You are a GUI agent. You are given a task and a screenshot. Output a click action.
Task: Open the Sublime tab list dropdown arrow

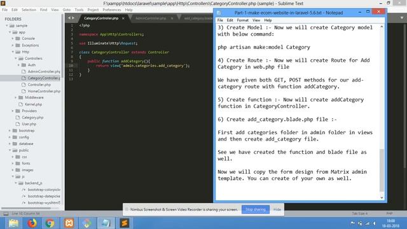tap(401, 18)
